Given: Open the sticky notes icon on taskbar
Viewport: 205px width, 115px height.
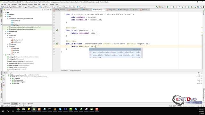Looking at the screenshot, I should [29, 109].
